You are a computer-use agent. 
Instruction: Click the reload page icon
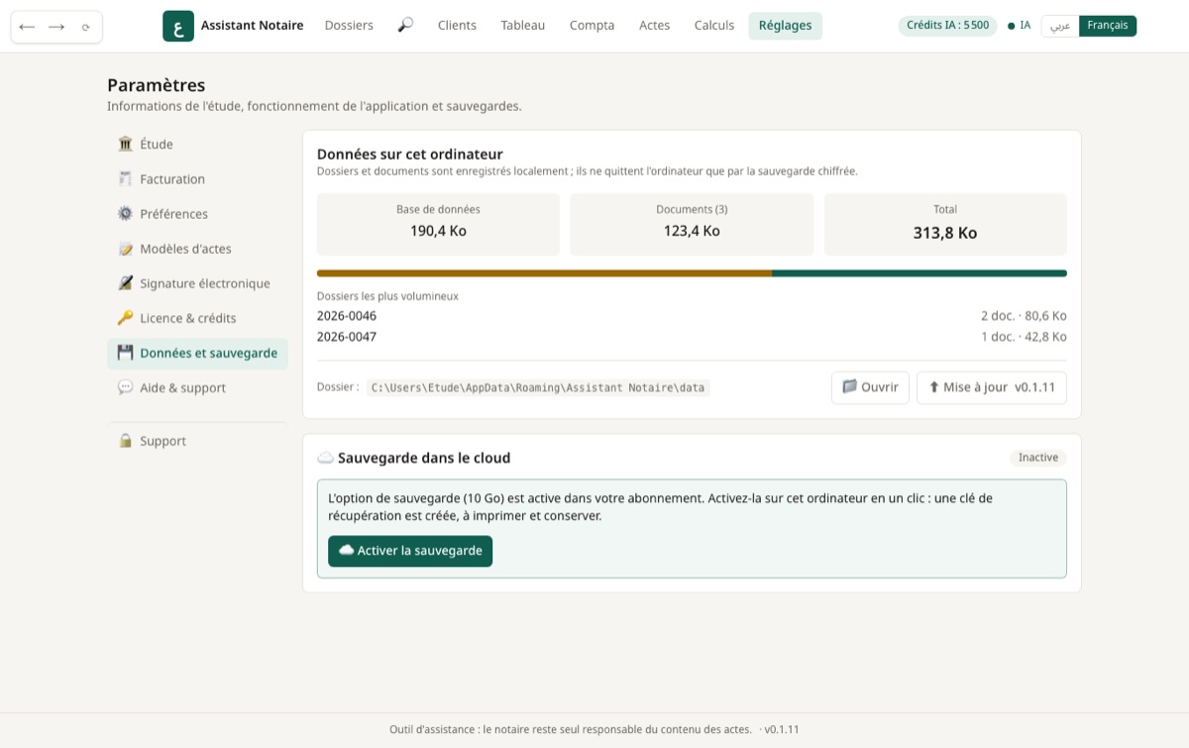pyautogui.click(x=86, y=27)
